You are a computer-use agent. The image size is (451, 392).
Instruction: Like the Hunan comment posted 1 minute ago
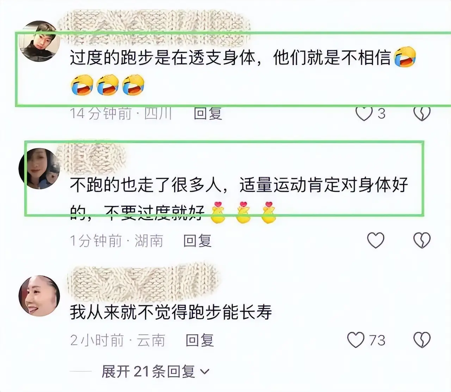tap(376, 240)
